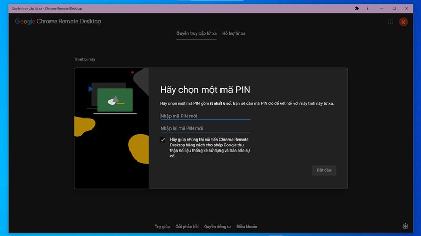The height and width of the screenshot is (236, 421).
Task: Focus the 'Nhập lại mã PIN mới' field
Action: [x=205, y=128]
